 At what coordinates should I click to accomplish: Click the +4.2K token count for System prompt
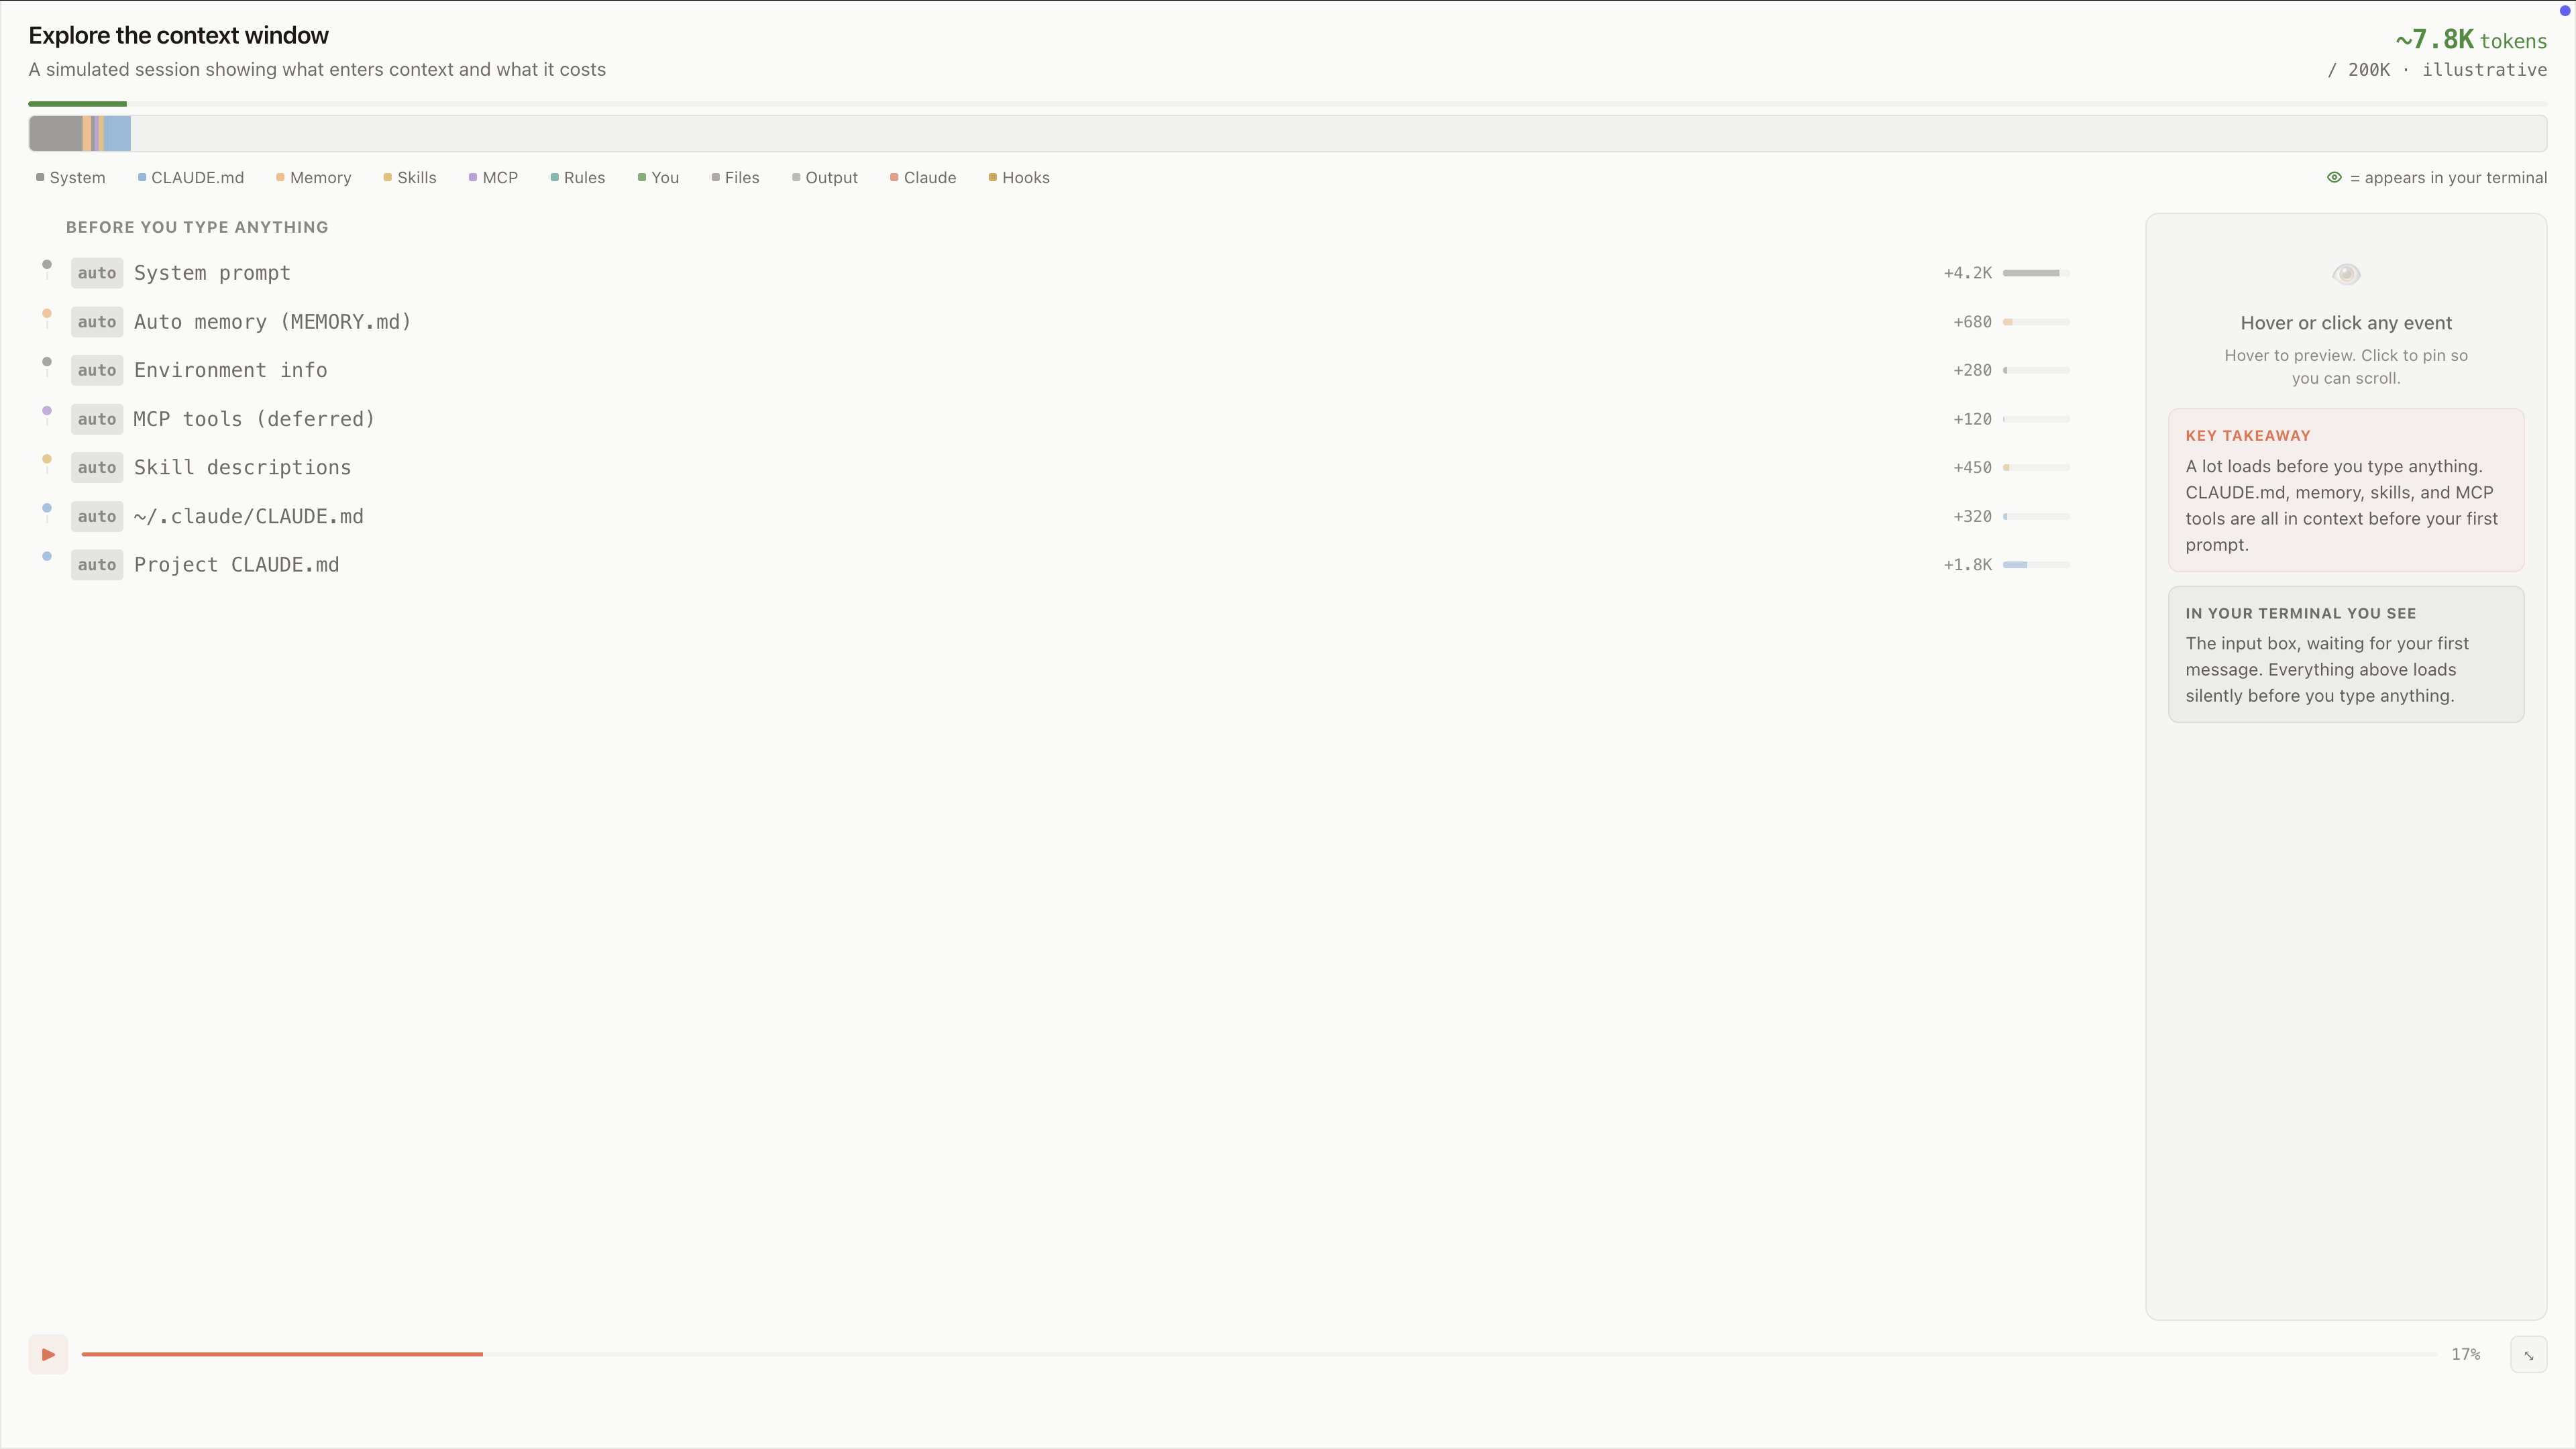(1967, 273)
